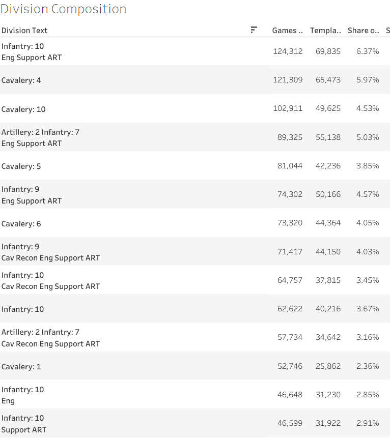The width and height of the screenshot is (390, 439).
Task: Click the Share o.. column header
Action: [x=363, y=31]
